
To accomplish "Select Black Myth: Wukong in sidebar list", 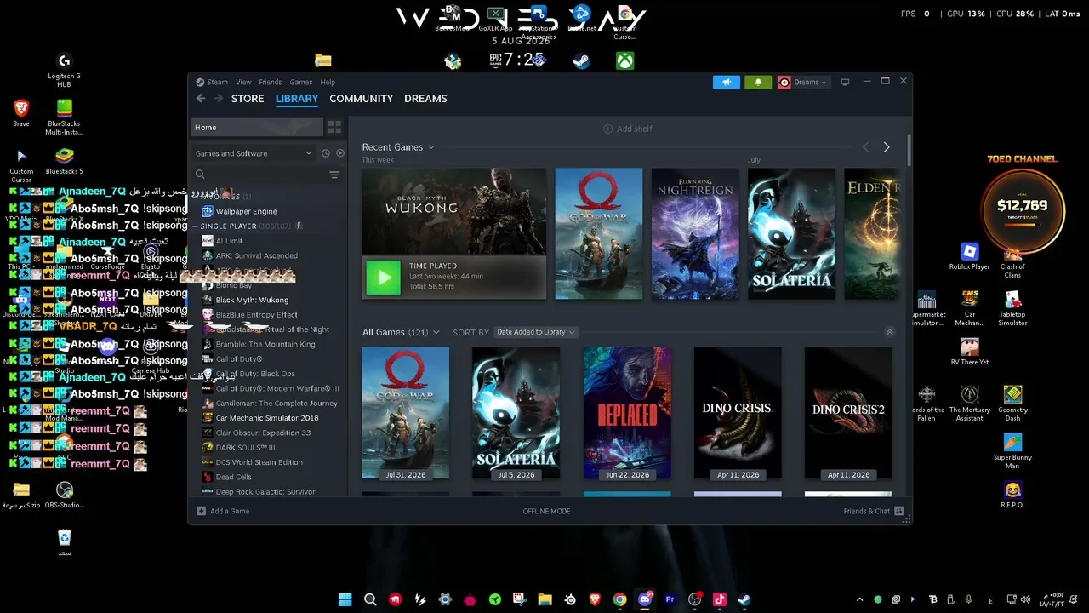I will [x=252, y=300].
